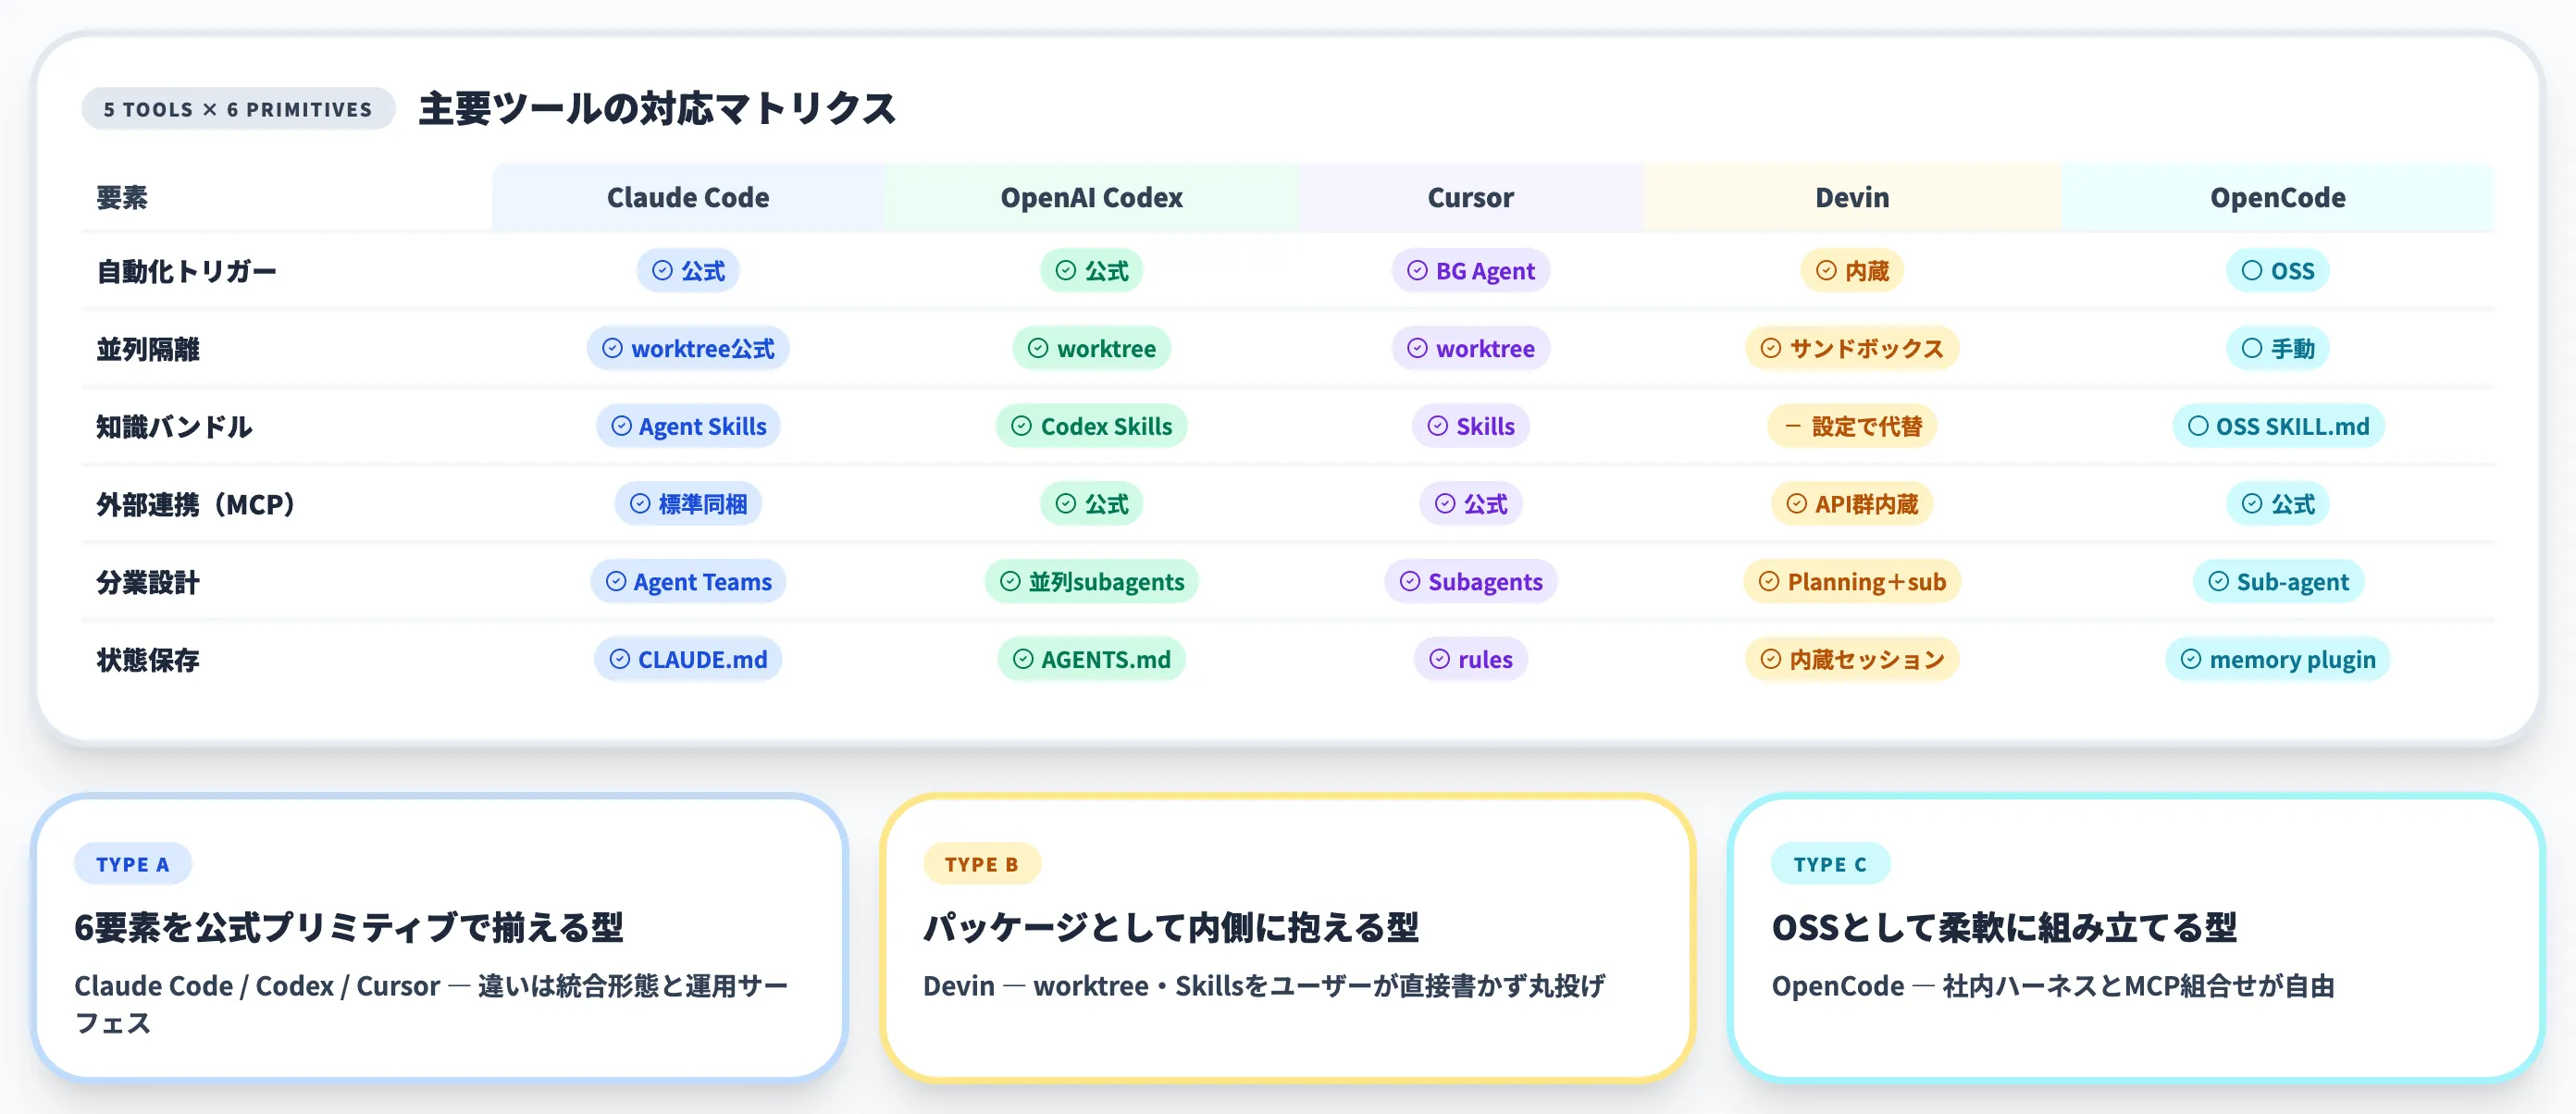Click the サンドボックス pill
The image size is (2576, 1114).
(x=1852, y=349)
